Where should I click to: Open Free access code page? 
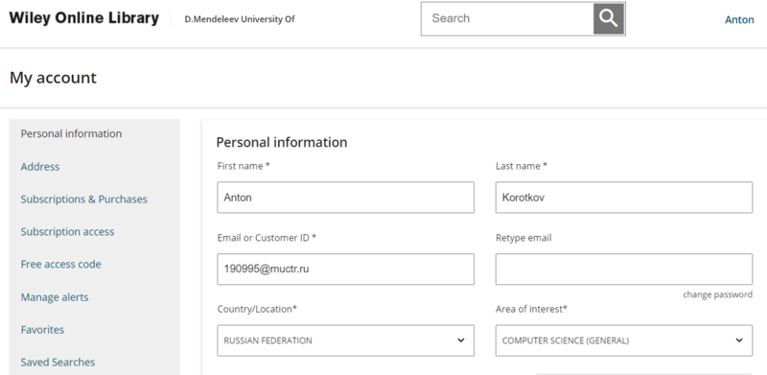click(x=60, y=265)
